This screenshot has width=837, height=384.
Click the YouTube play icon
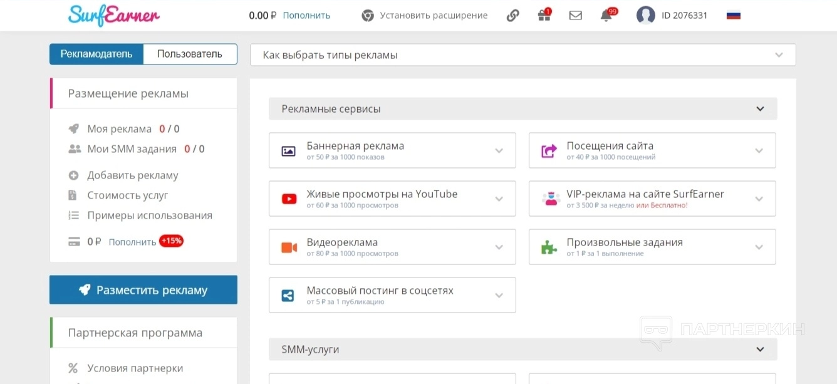[x=289, y=199]
